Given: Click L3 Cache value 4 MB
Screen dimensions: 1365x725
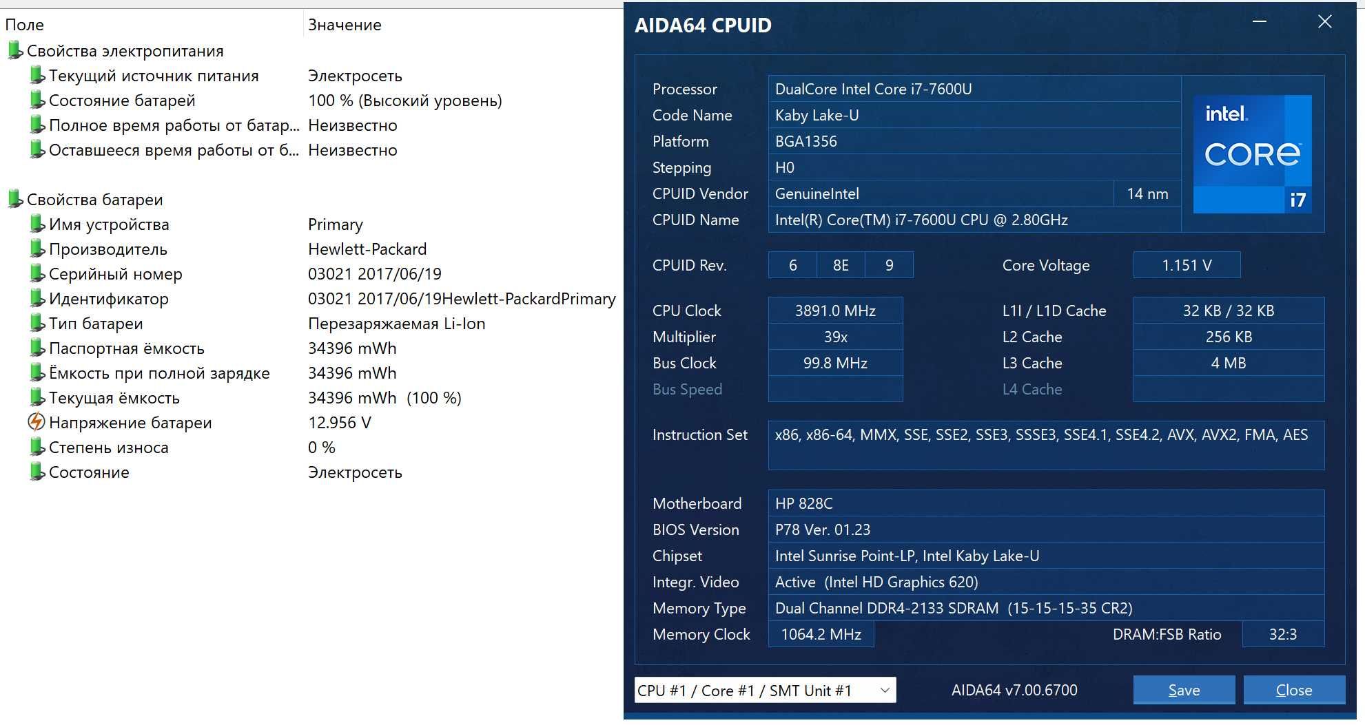Looking at the screenshot, I should [x=1229, y=363].
